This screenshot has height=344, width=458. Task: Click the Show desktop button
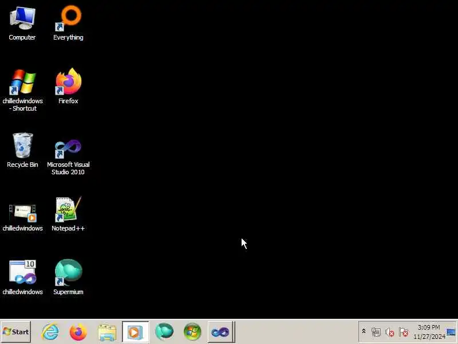(452, 332)
